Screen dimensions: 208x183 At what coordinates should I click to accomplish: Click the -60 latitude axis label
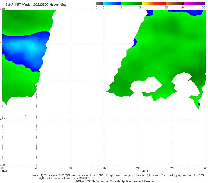pyautogui.click(x=3, y=165)
